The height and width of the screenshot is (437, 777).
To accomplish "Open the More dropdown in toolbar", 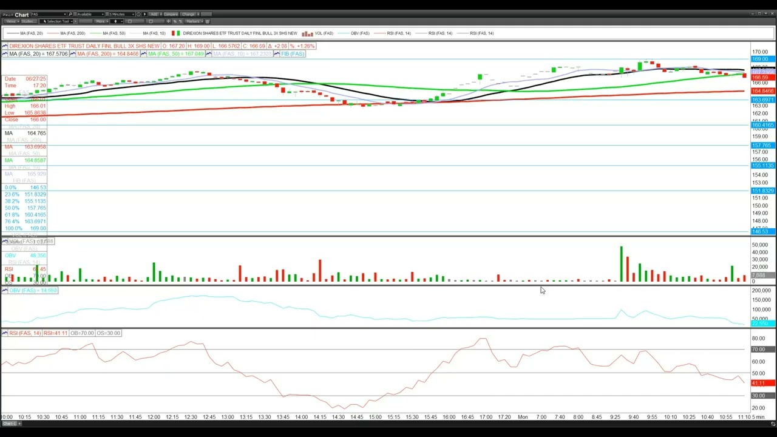I will (x=101, y=21).
